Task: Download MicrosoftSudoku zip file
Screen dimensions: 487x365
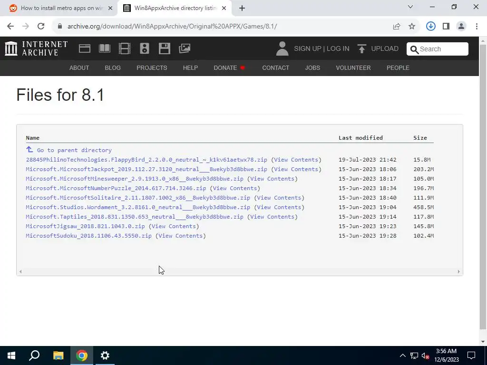Action: [88, 236]
